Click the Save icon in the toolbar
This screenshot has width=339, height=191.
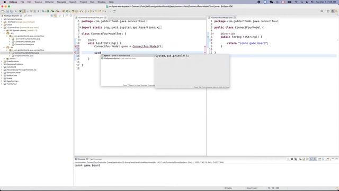click(7, 11)
